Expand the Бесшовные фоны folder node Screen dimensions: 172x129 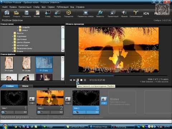click(x=13, y=48)
